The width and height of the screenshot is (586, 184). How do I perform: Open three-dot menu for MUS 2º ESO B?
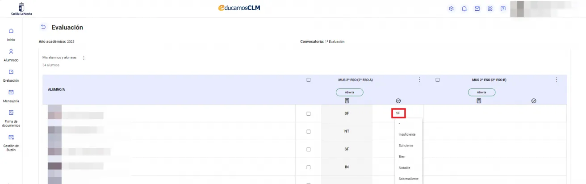[x=557, y=79]
